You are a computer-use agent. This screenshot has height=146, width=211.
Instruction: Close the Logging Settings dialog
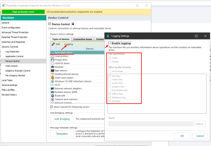click(205, 36)
